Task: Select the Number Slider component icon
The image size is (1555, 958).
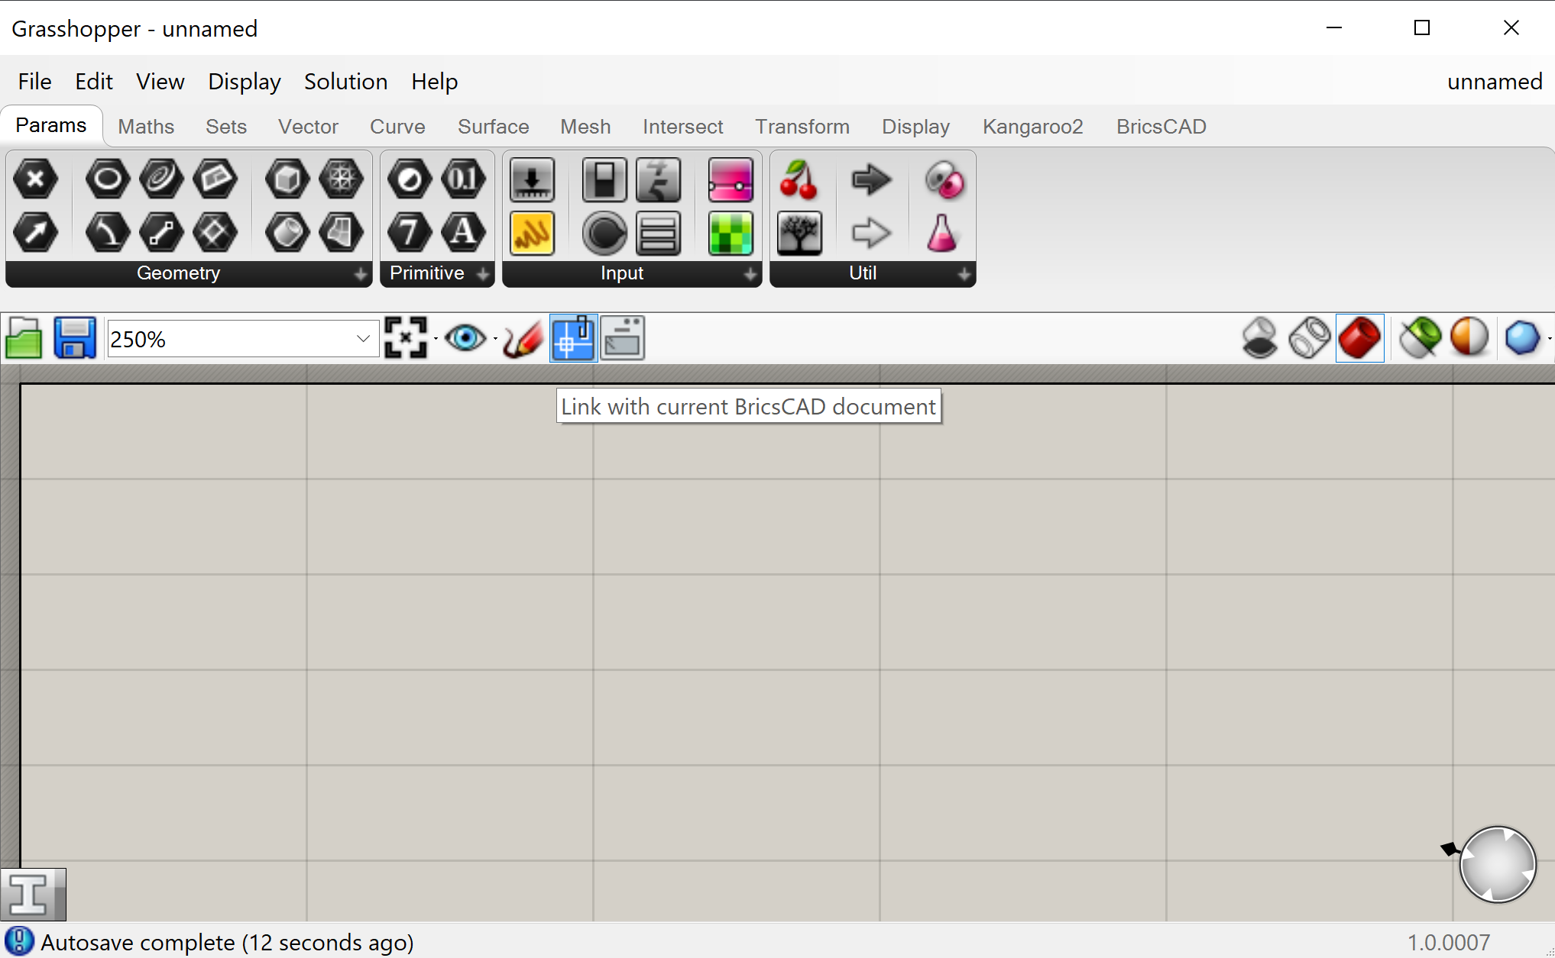Action: (533, 181)
